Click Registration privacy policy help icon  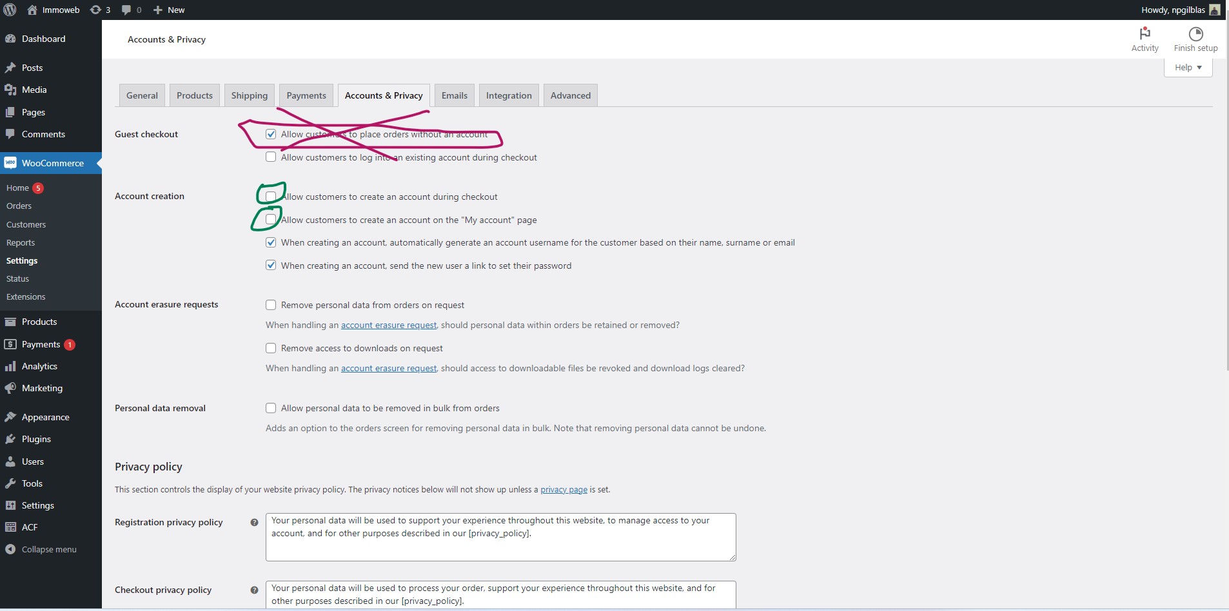coord(254,522)
